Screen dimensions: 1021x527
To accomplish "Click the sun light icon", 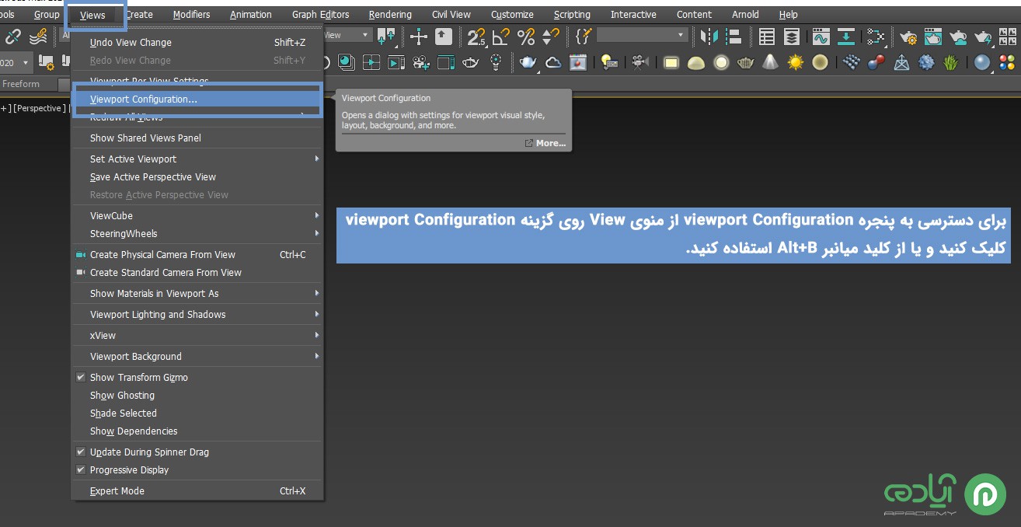I will (795, 62).
